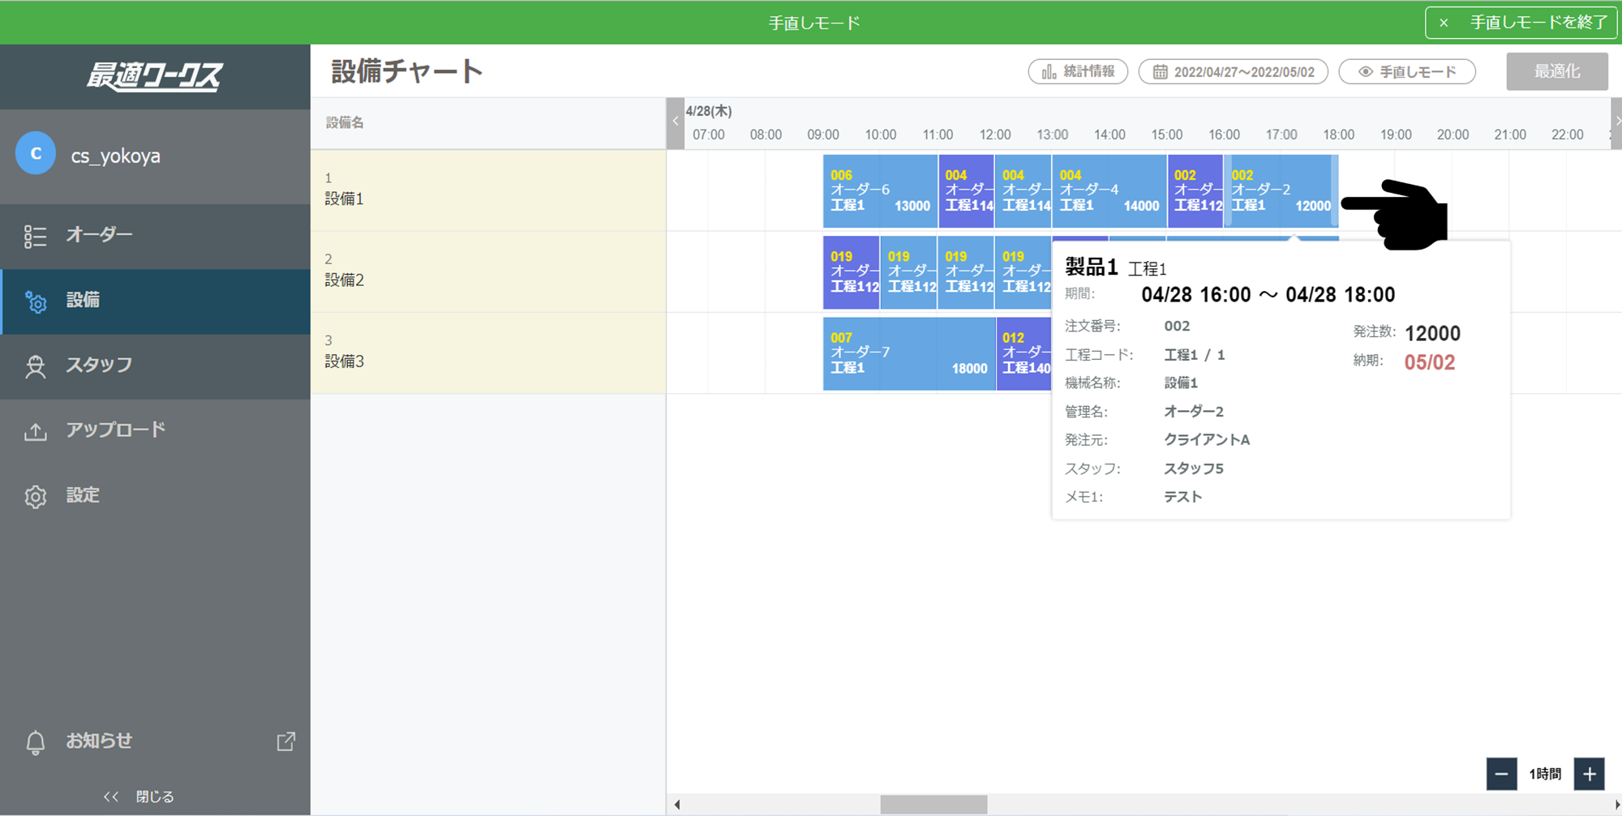The image size is (1622, 816).
Task: Open the 設定 sidebar item
Action: pos(155,495)
